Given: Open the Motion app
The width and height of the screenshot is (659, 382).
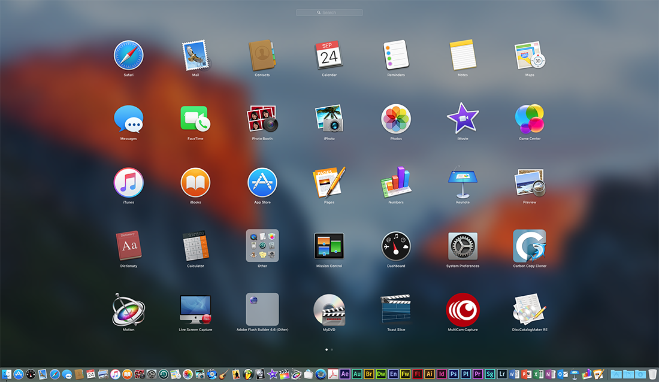Looking at the screenshot, I should [128, 310].
